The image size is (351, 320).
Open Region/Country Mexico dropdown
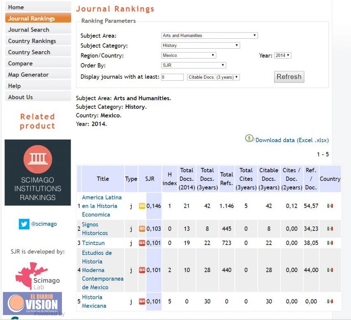(188, 55)
